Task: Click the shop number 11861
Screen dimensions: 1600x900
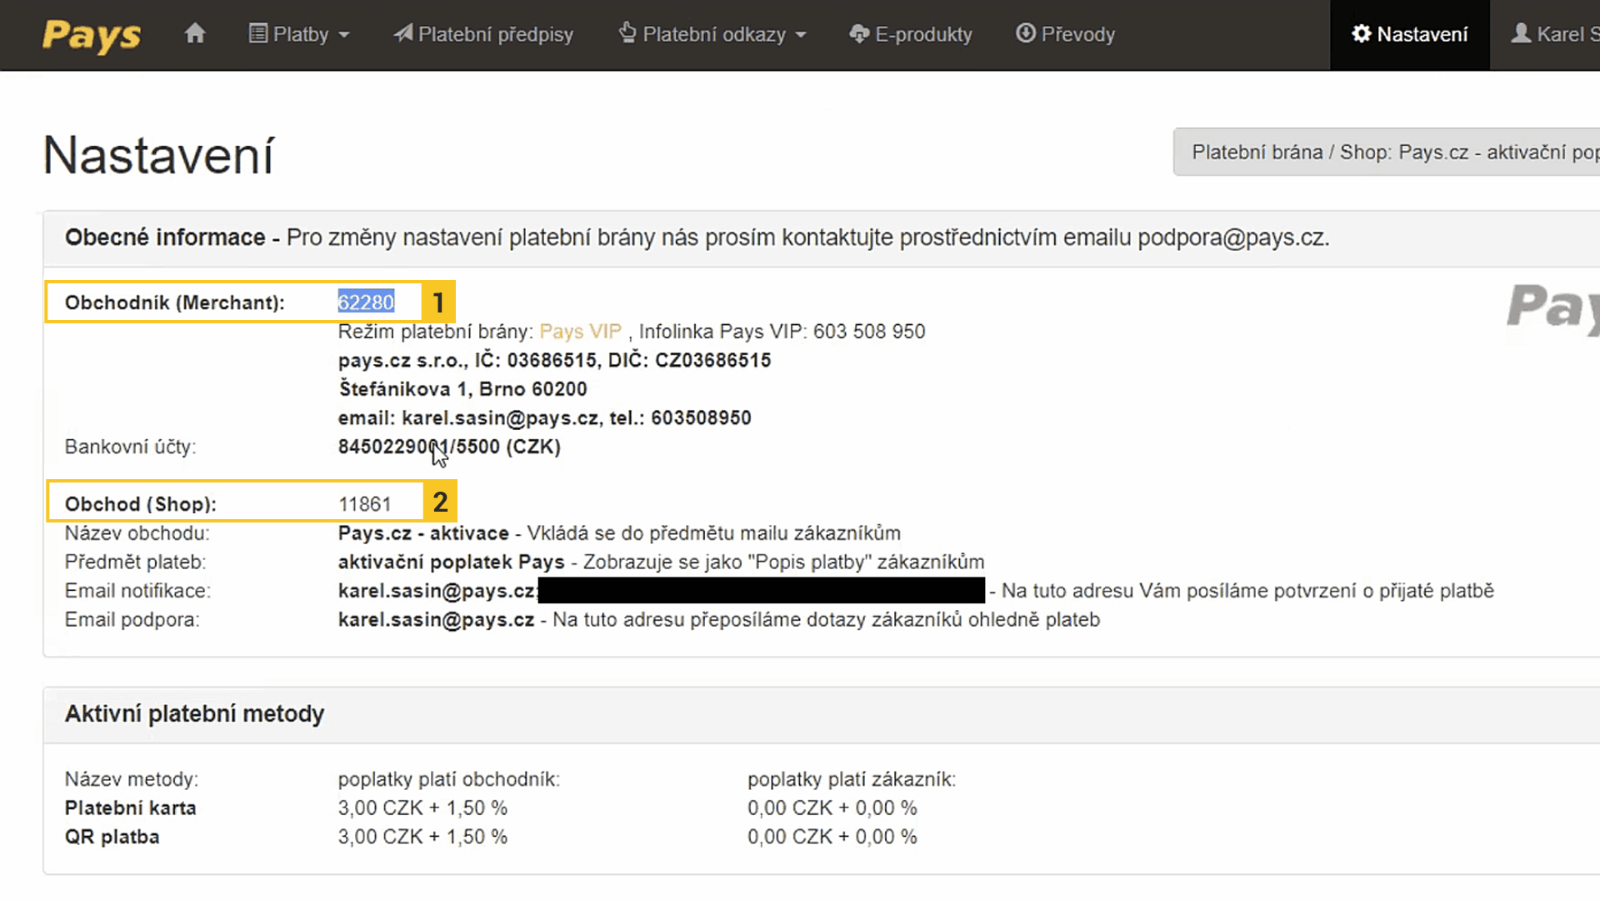Action: click(x=364, y=504)
